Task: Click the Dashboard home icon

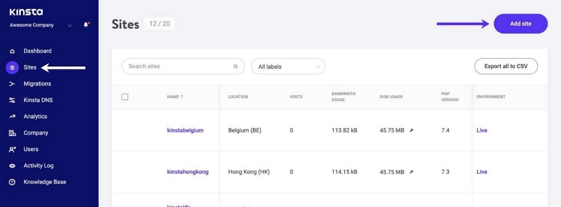Action: (x=12, y=51)
